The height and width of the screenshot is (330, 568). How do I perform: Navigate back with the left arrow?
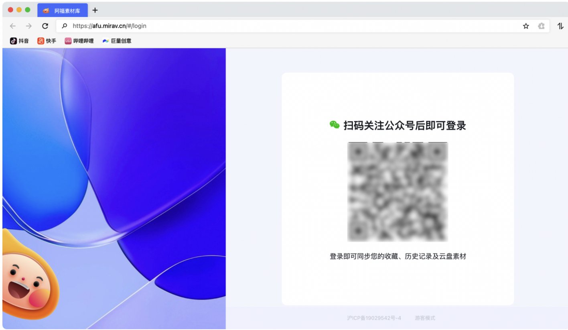(12, 26)
